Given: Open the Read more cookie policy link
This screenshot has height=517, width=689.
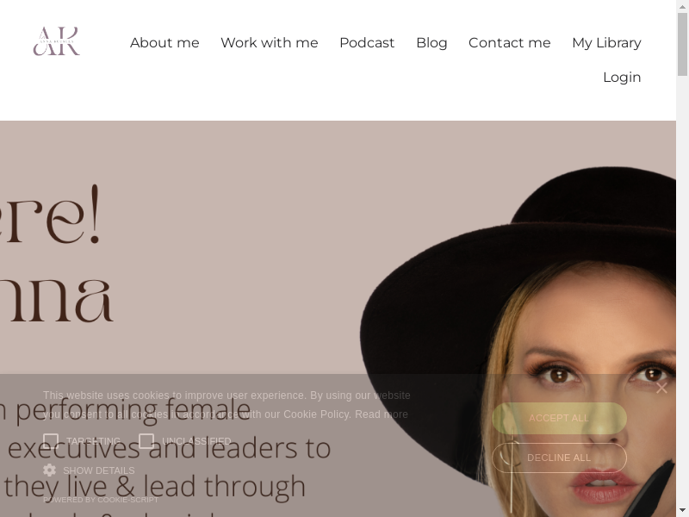Looking at the screenshot, I should coord(382,414).
